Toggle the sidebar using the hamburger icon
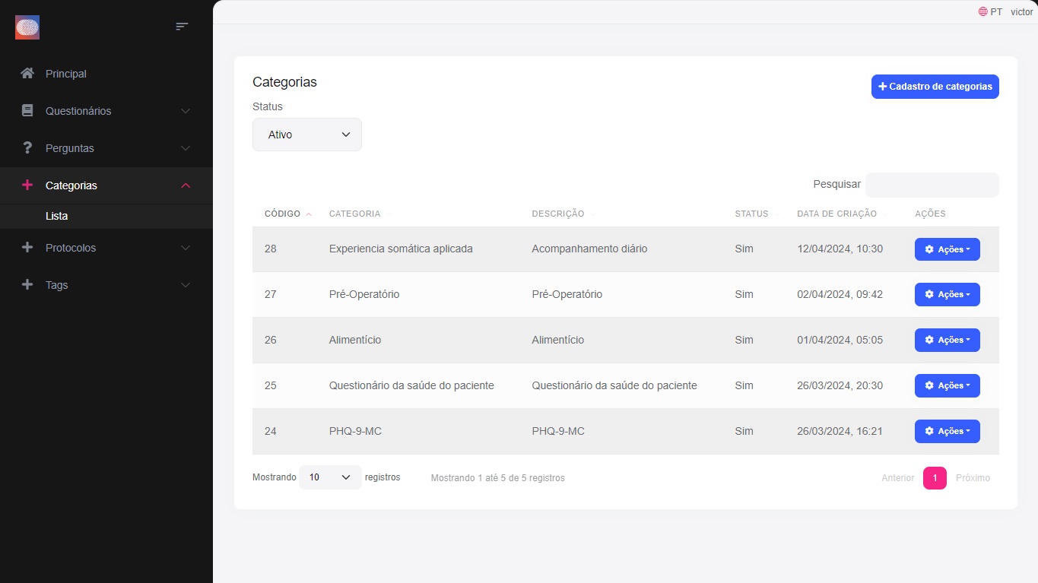This screenshot has width=1038, height=583. tap(182, 26)
